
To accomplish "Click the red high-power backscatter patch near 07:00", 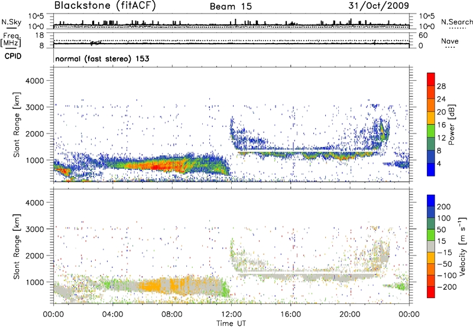I will pos(157,166).
